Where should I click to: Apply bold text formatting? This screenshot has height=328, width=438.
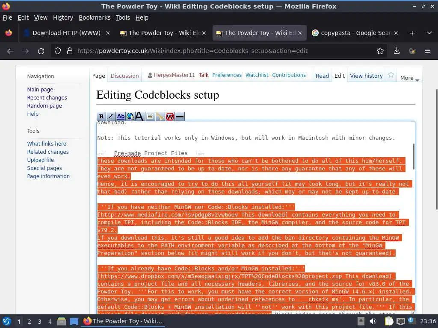click(101, 116)
